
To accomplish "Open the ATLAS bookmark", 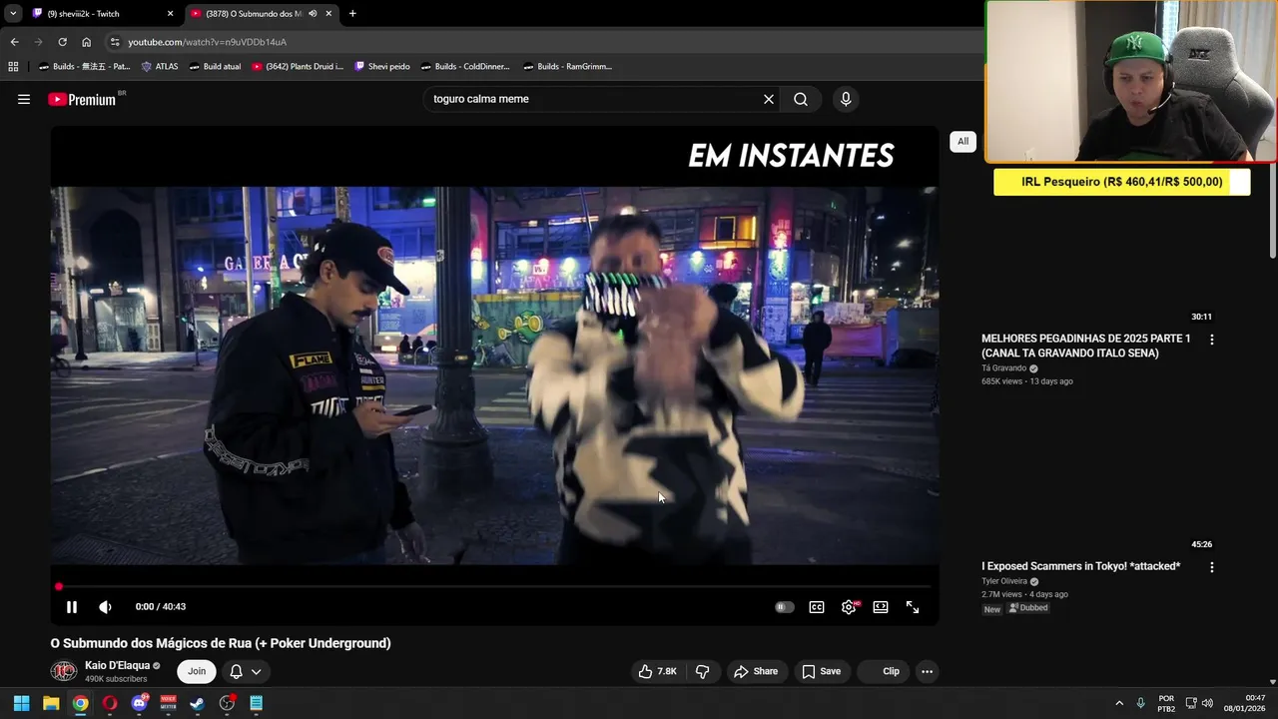I will click(159, 67).
